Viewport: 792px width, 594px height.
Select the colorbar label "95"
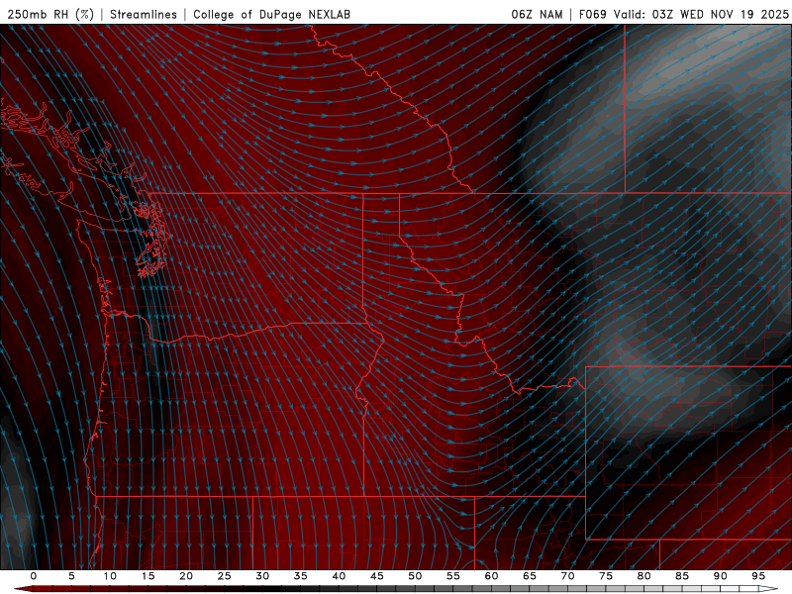(x=758, y=576)
